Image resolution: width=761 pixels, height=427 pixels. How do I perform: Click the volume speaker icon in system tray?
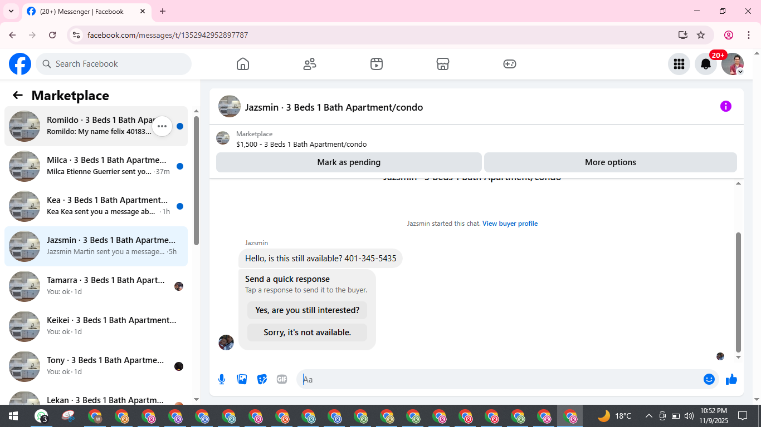click(689, 416)
